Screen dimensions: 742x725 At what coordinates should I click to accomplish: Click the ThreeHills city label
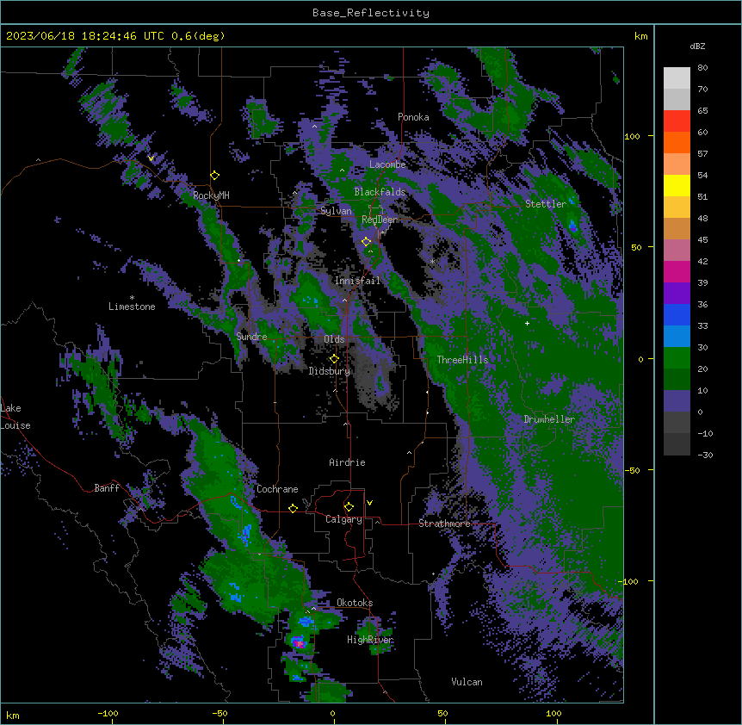click(x=462, y=360)
